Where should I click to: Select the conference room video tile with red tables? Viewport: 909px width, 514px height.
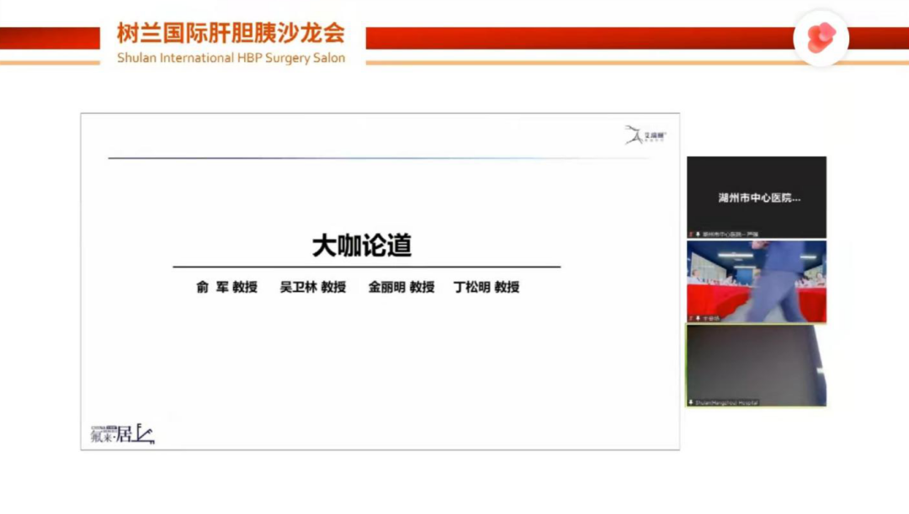(757, 282)
